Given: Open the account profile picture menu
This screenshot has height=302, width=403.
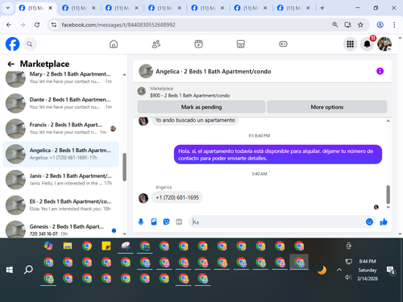Looking at the screenshot, I should [384, 44].
